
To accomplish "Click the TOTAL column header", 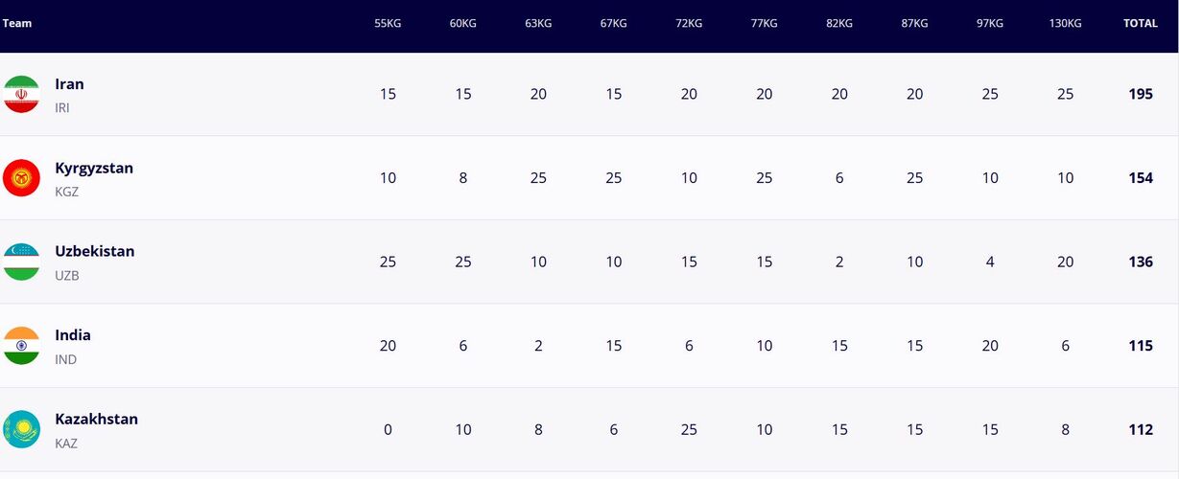I will click(1141, 23).
